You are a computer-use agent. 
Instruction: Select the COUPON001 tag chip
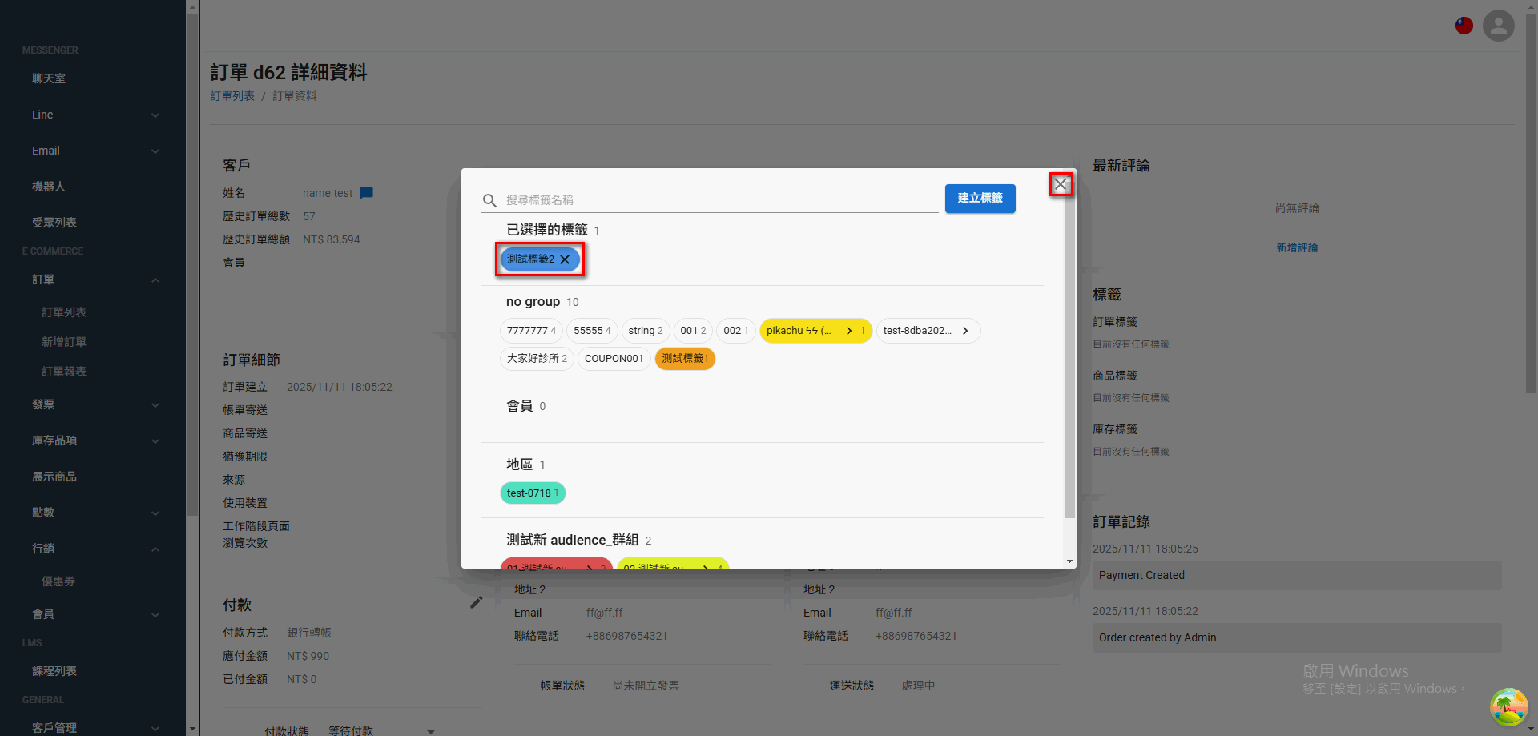(x=614, y=359)
